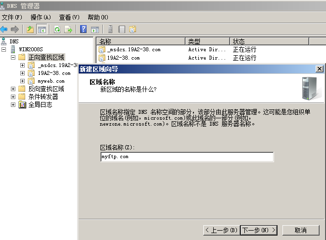Select the 全局日志 tree label
The image size is (326, 240).
(x=41, y=104)
